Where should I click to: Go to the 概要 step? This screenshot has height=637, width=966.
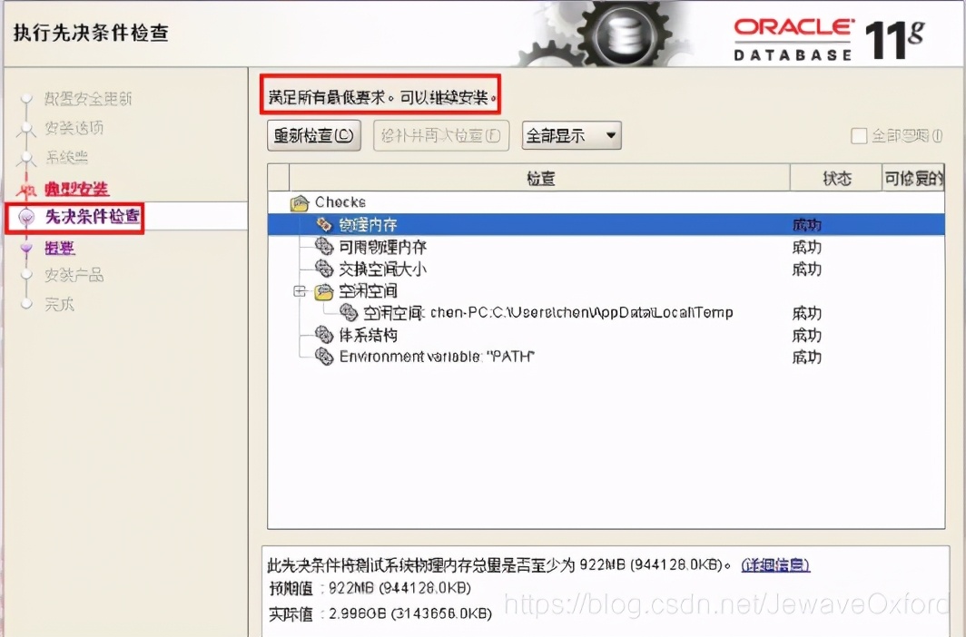(x=60, y=248)
